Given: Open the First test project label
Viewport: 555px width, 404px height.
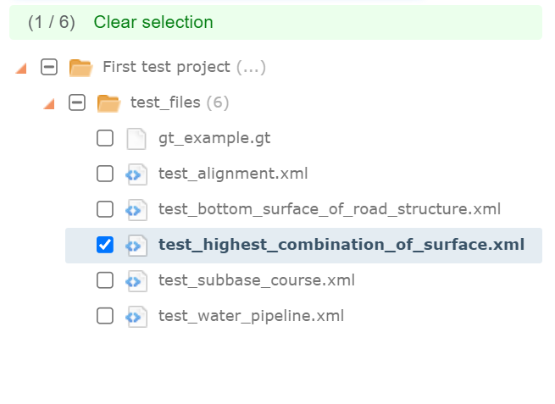Looking at the screenshot, I should 166,67.
